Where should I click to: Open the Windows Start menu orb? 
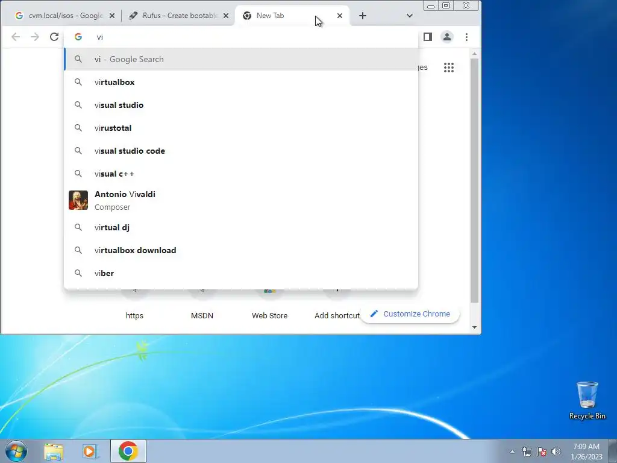tap(16, 451)
